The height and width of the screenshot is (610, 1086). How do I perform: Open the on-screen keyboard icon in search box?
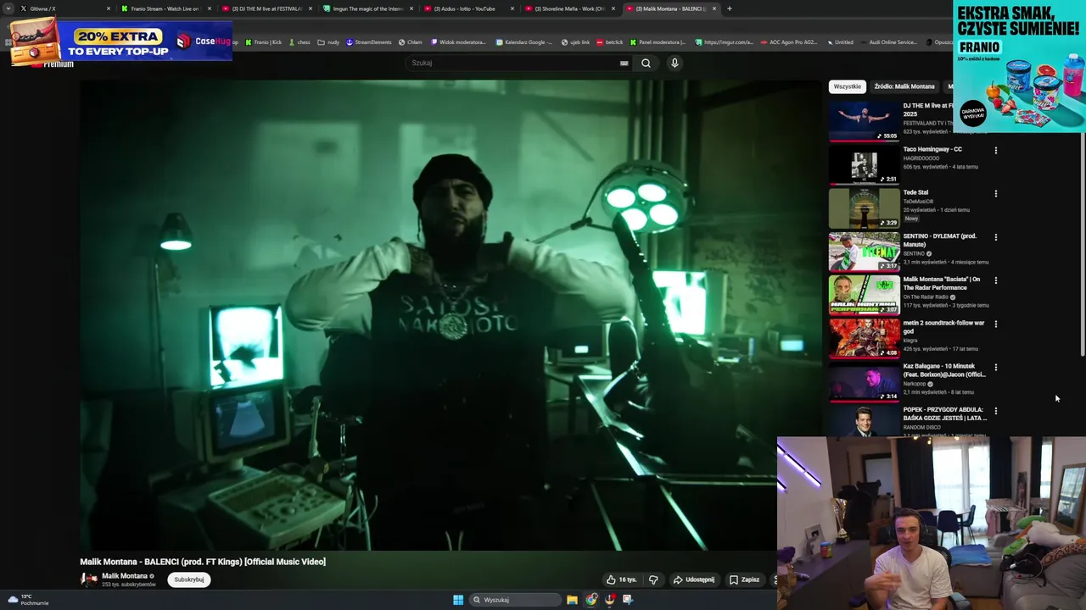(624, 63)
